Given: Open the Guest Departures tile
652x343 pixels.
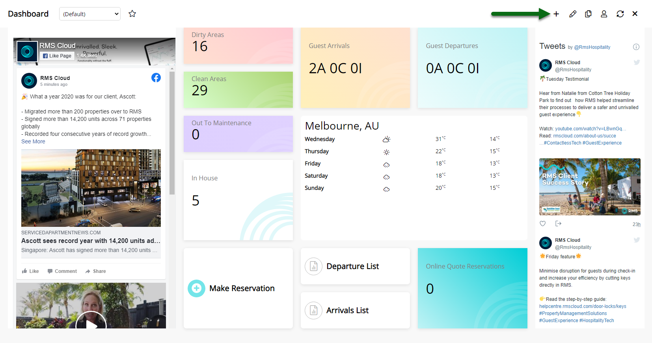Looking at the screenshot, I should pos(472,68).
